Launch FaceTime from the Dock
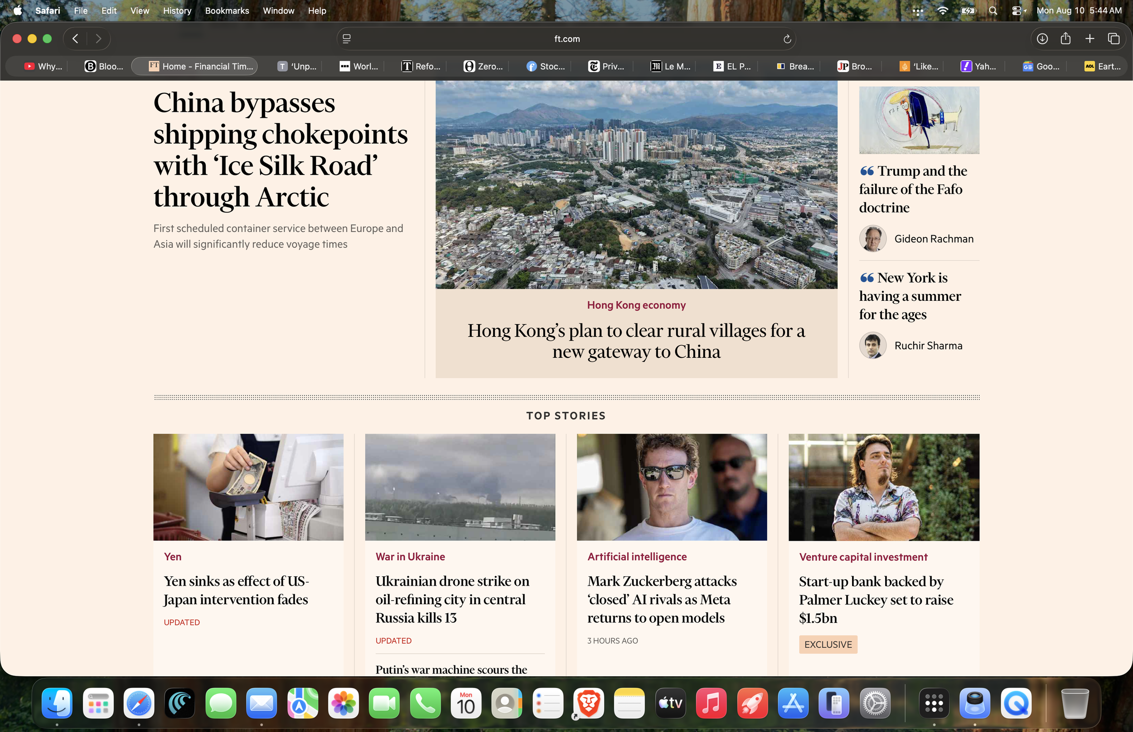 coord(384,703)
